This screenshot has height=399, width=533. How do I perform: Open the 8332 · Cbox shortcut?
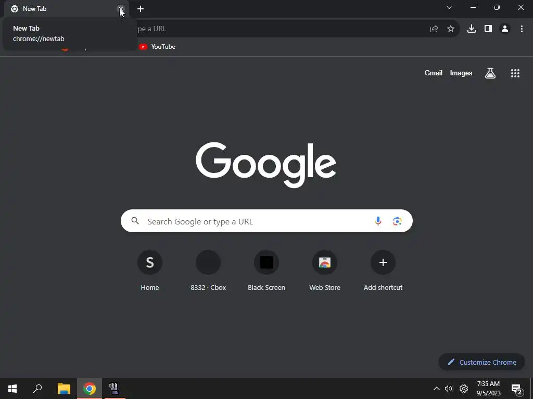pos(208,271)
